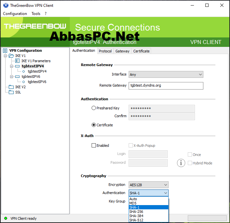Maximize the VPN Client window
This screenshot has width=230, height=223.
tap(207, 5)
